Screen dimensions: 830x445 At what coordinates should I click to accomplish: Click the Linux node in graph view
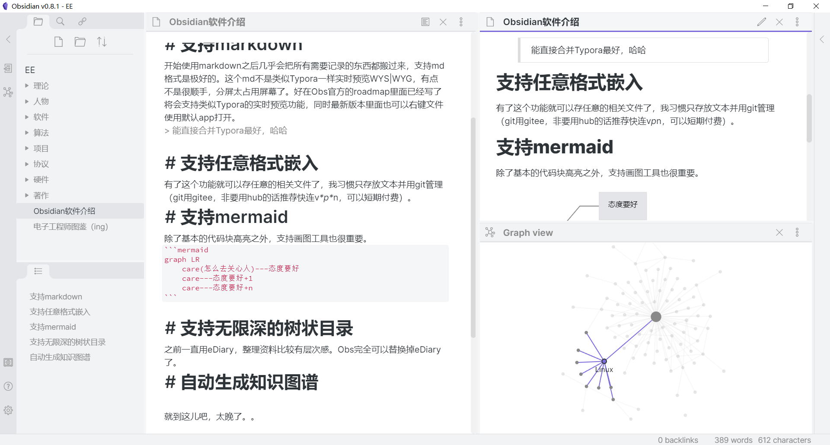click(604, 361)
